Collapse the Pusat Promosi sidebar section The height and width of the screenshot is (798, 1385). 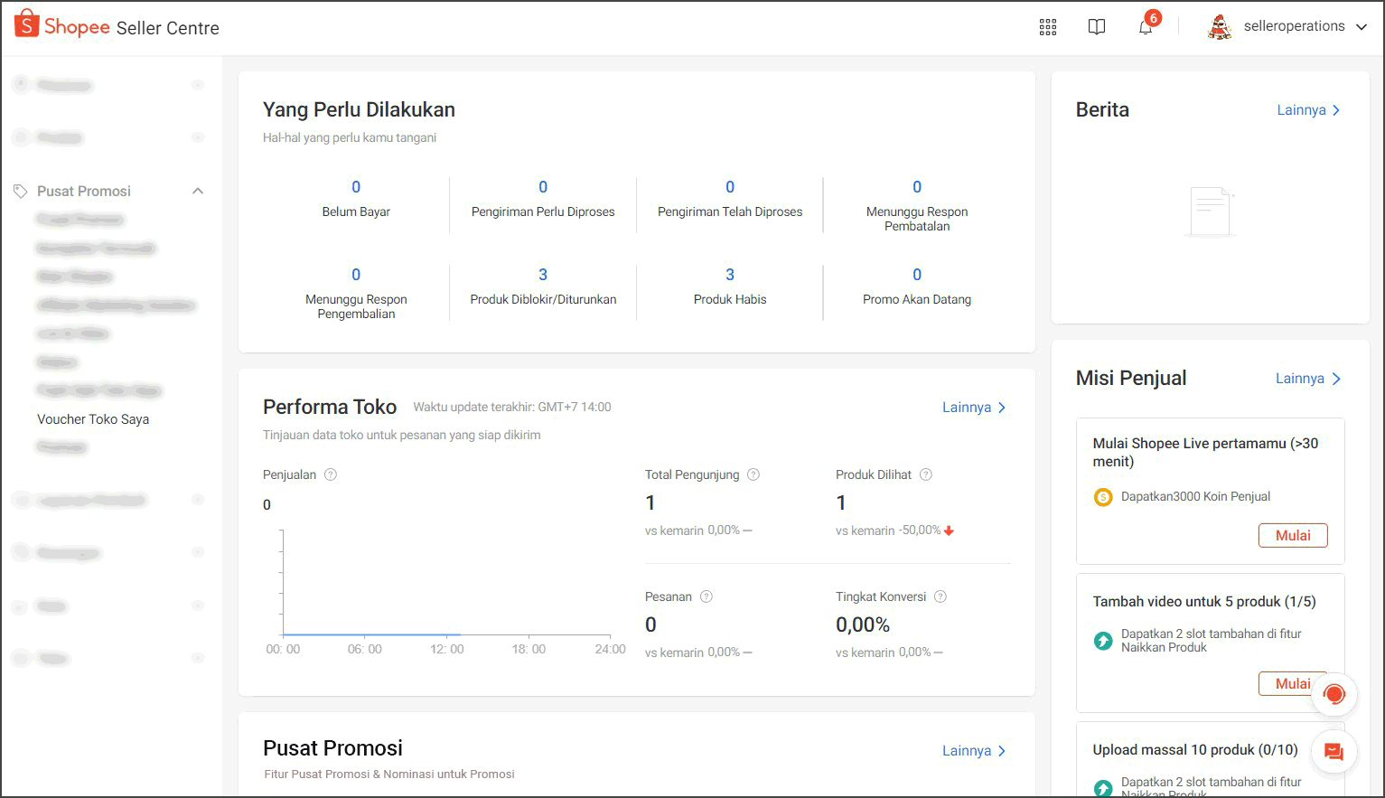(x=198, y=191)
